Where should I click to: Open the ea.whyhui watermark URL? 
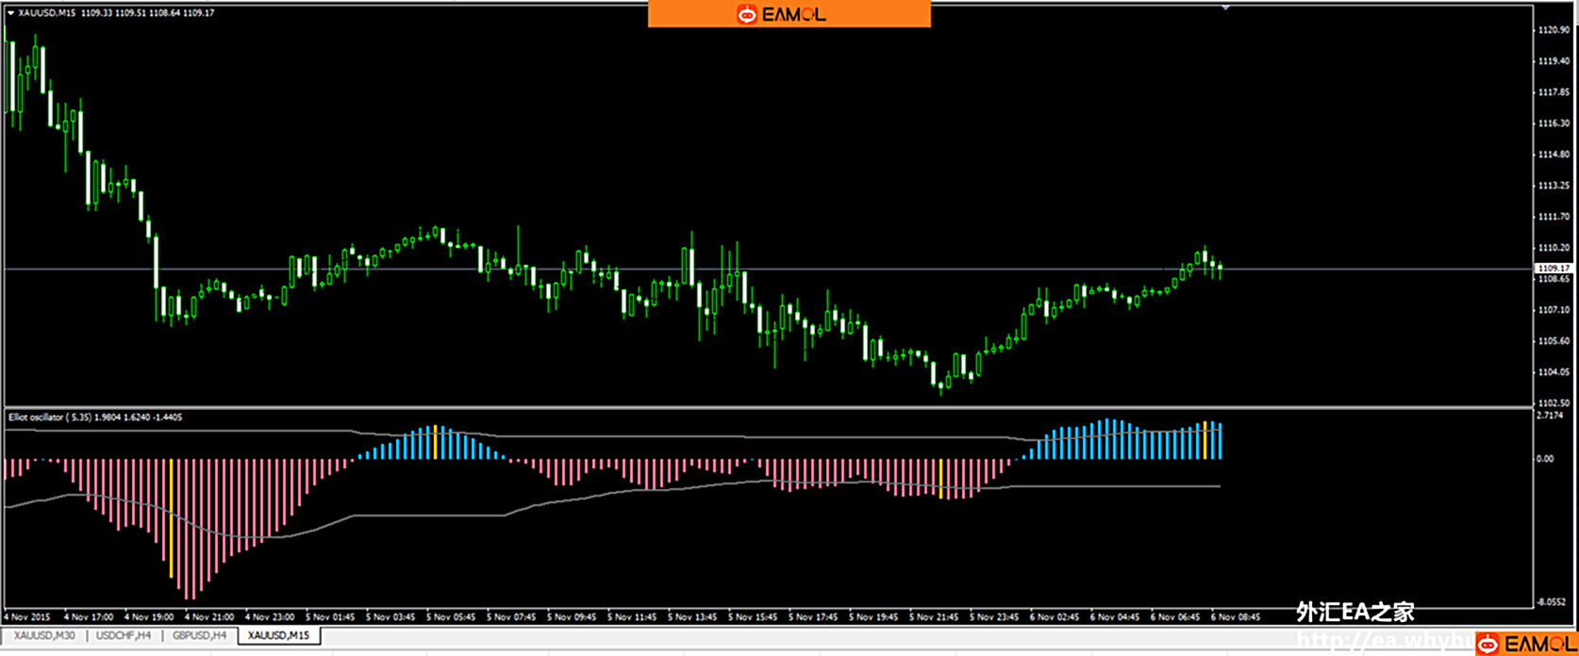pyautogui.click(x=1382, y=641)
